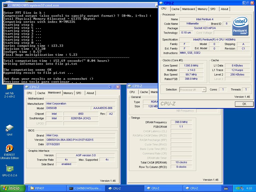256x192 pixels.
Task: Minimize the Mainboard CPU-Z window
Action: click(x=110, y=87)
